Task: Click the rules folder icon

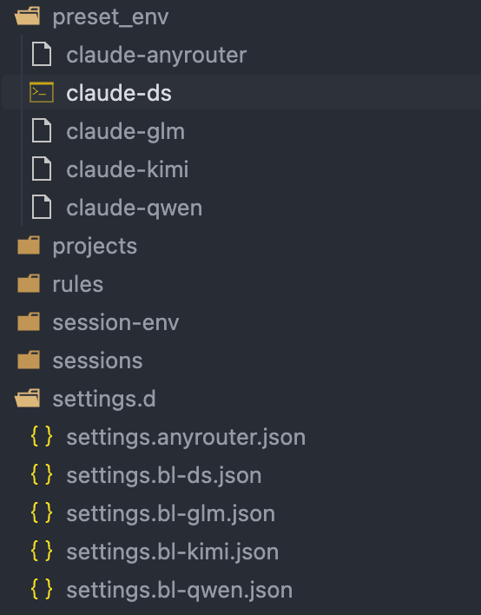Action: coord(29,283)
